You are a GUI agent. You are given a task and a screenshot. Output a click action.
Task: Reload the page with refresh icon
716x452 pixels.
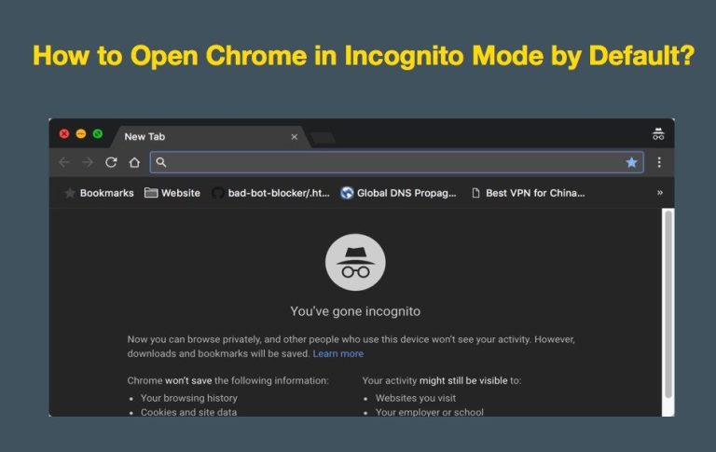click(111, 162)
